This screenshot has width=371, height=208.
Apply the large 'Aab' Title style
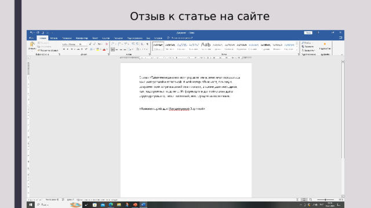(x=206, y=46)
